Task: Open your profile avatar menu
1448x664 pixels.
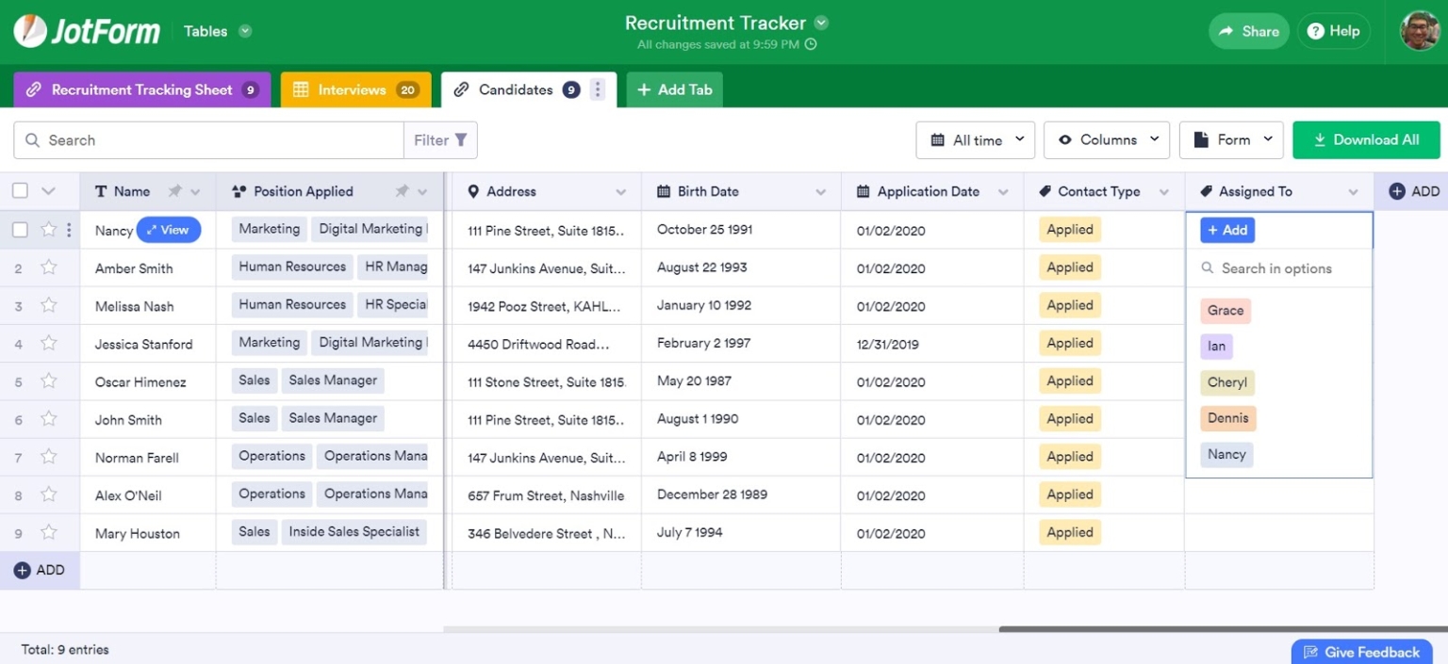Action: (x=1419, y=30)
